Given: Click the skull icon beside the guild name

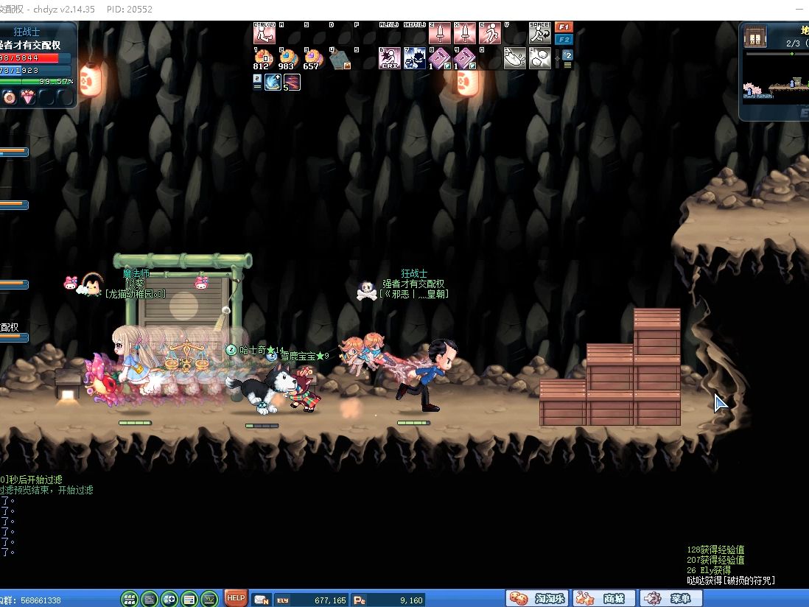Looking at the screenshot, I should pyautogui.click(x=367, y=291).
